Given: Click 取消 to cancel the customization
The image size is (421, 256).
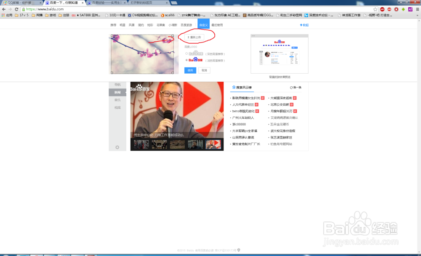Looking at the screenshot, I should [x=204, y=70].
